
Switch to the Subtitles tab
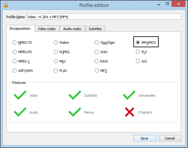click(x=95, y=29)
